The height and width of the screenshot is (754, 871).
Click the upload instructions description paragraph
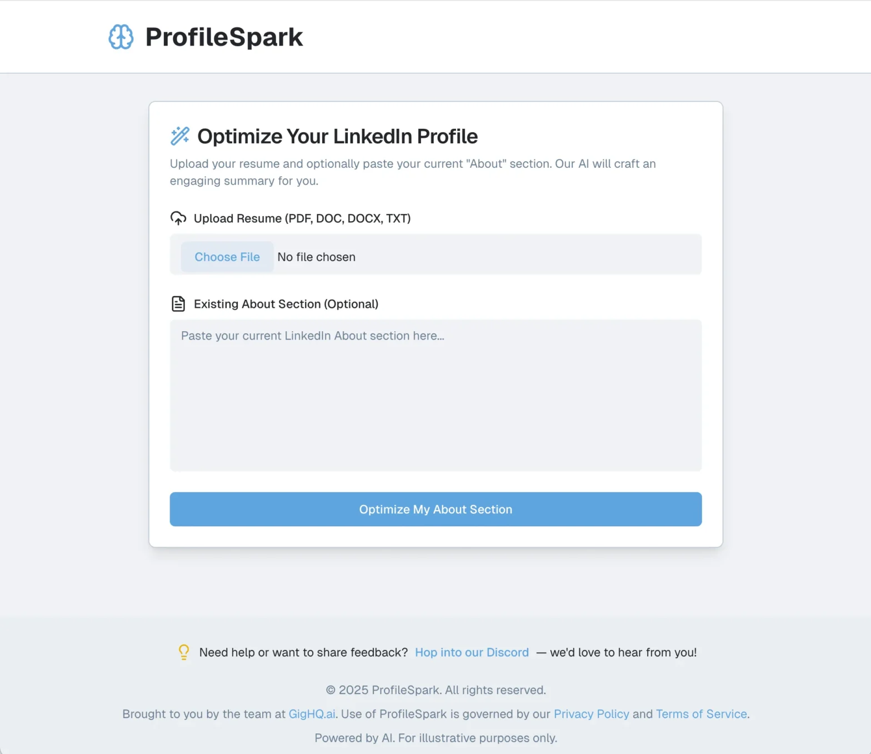413,172
